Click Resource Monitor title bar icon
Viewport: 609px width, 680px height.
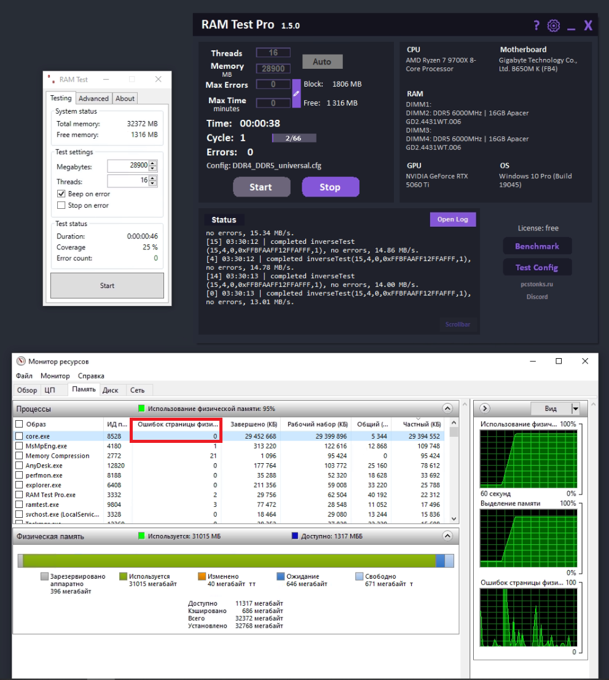pyautogui.click(x=21, y=361)
